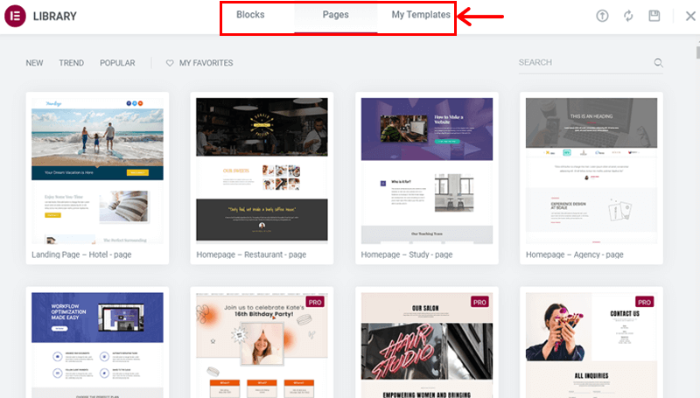Click the 'Homepage – Agency - page' caption
Viewport: 700px width, 398px height.
pos(575,255)
